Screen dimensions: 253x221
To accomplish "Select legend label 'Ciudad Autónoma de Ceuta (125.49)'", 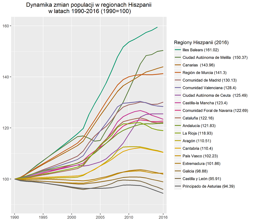I will (x=215, y=95).
